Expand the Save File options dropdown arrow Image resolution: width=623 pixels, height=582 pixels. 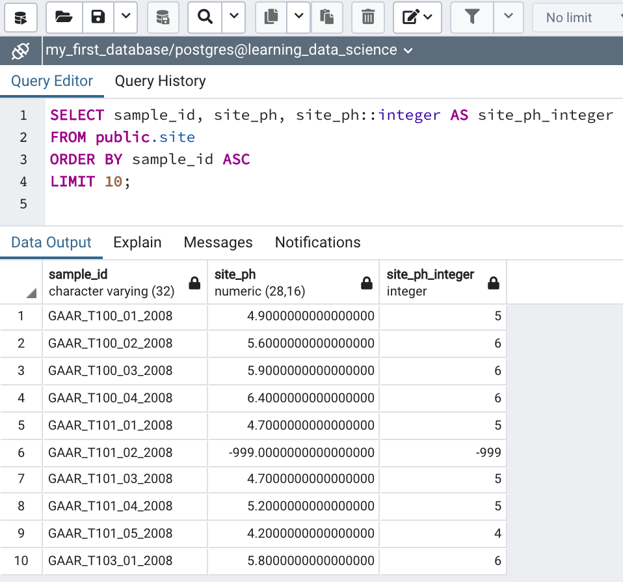[126, 18]
